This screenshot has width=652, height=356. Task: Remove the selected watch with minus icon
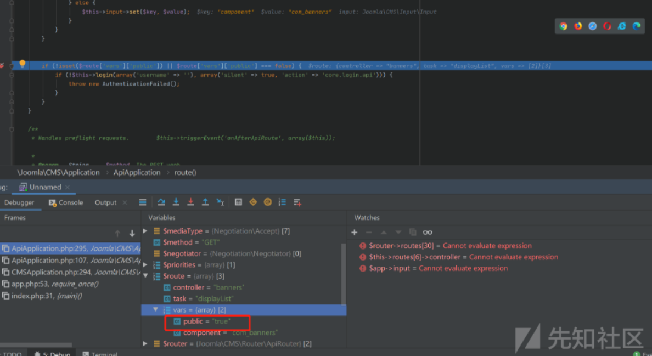point(369,232)
